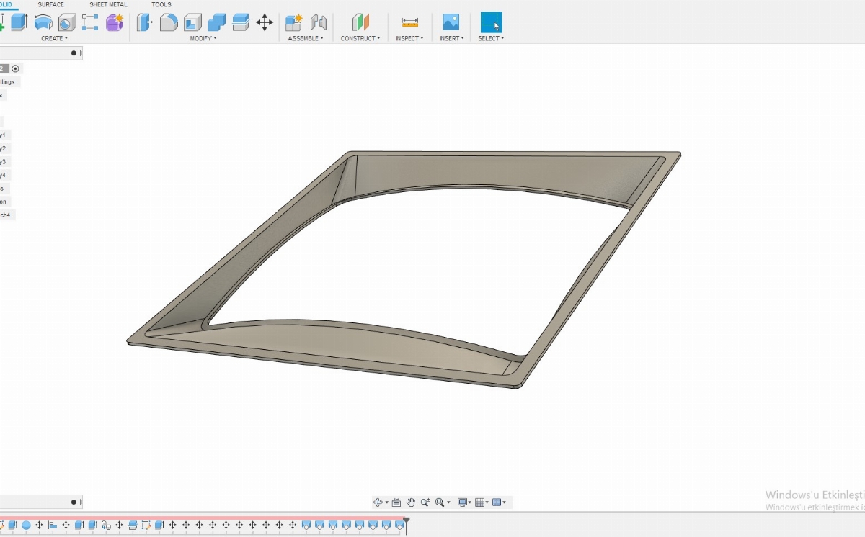This screenshot has height=537, width=865.
Task: Open the INSERT dropdown menu
Action: (x=451, y=38)
